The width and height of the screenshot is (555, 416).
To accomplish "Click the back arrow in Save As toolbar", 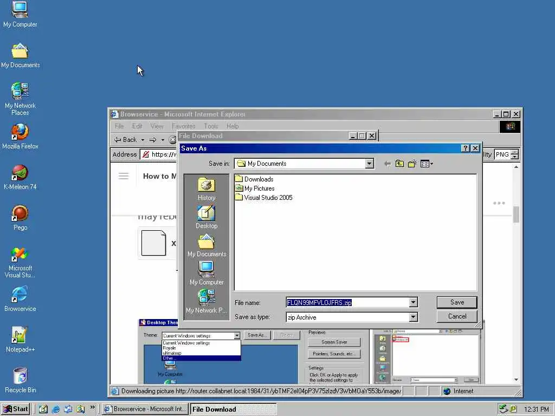I will pos(388,164).
